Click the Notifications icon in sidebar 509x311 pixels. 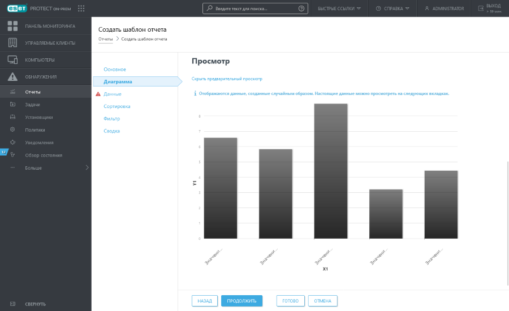coord(12,142)
